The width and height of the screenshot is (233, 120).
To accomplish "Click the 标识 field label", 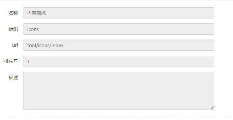I will point(14,29).
